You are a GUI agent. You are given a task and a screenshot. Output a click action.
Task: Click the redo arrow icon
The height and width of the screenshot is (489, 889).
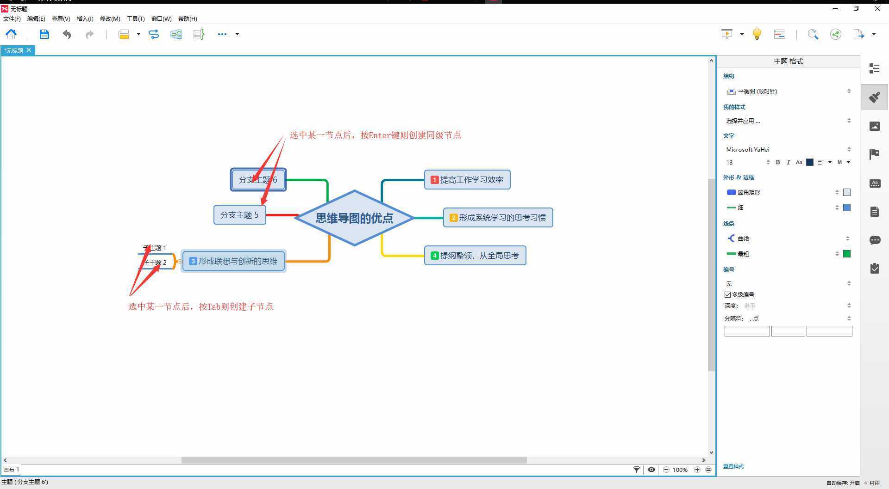pyautogui.click(x=89, y=34)
